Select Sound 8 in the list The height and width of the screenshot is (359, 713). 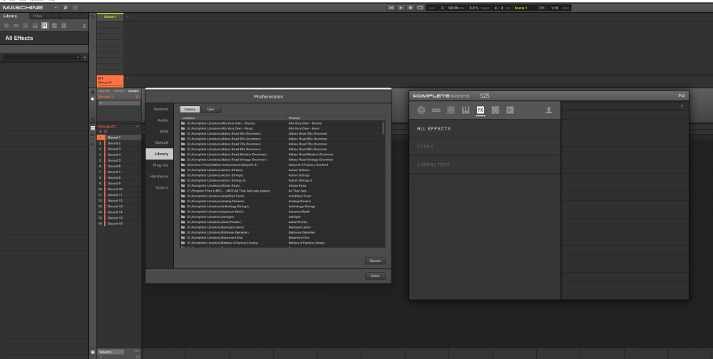point(119,177)
